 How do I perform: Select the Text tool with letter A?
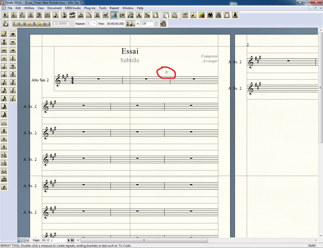(139, 15)
